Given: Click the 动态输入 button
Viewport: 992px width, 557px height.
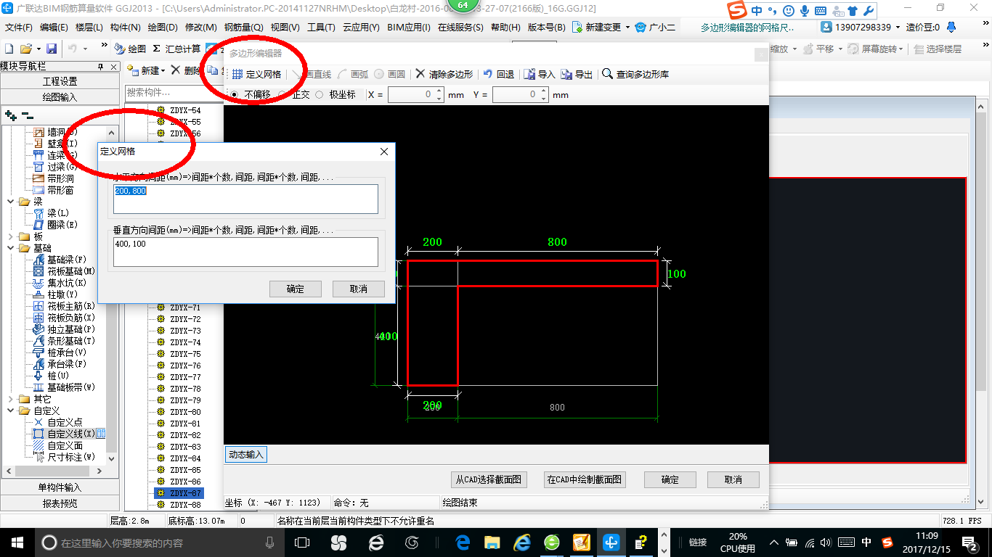Looking at the screenshot, I should pyautogui.click(x=246, y=455).
